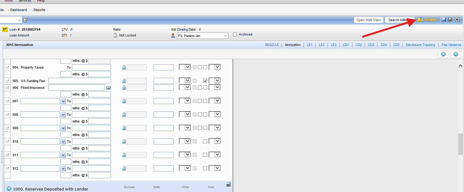Toggle the first white checkbox on line 904
Screen dimensions: 464x192
coord(200,67)
